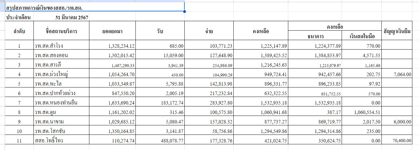Click the รับ column header cell
This screenshot has width=419, height=150.
160,31
